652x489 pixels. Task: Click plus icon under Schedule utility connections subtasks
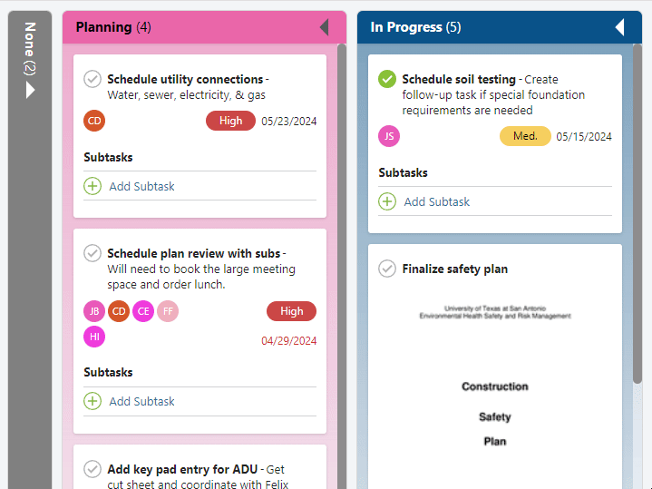(92, 186)
